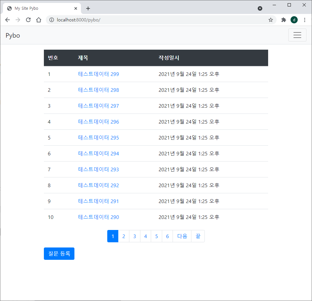Open question 테스트데이터 299
Screen dimensions: 312x301
[x=98, y=74]
